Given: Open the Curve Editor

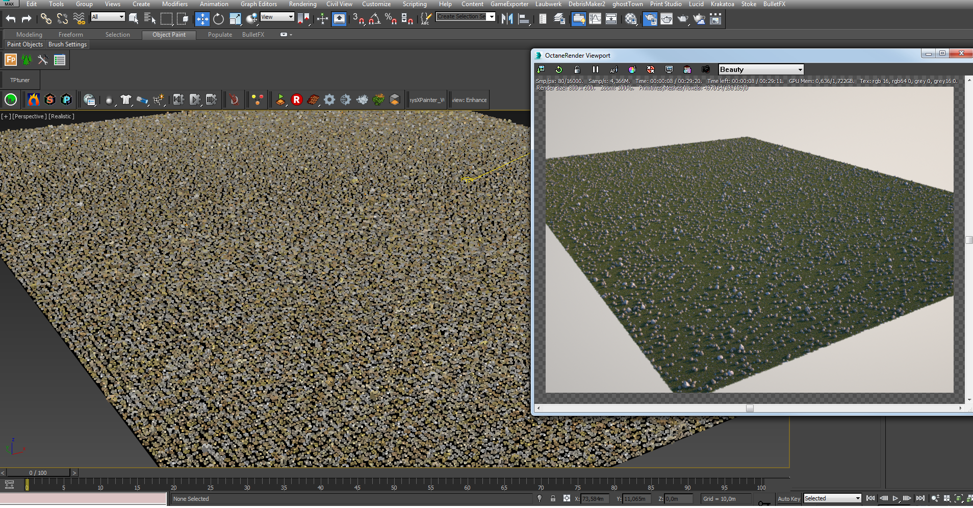Looking at the screenshot, I should [x=595, y=19].
